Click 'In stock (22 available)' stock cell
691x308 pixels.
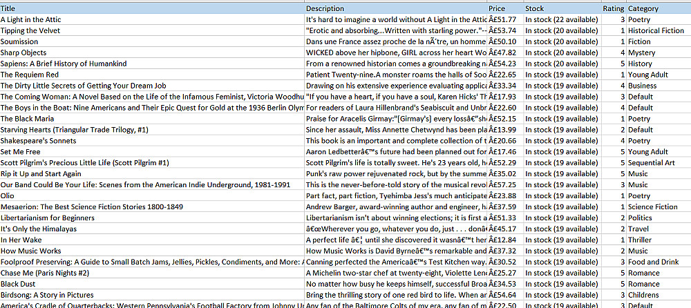click(x=562, y=19)
